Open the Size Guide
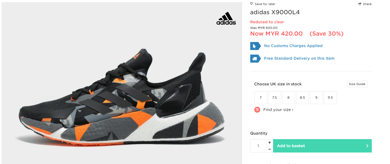 pos(357,84)
